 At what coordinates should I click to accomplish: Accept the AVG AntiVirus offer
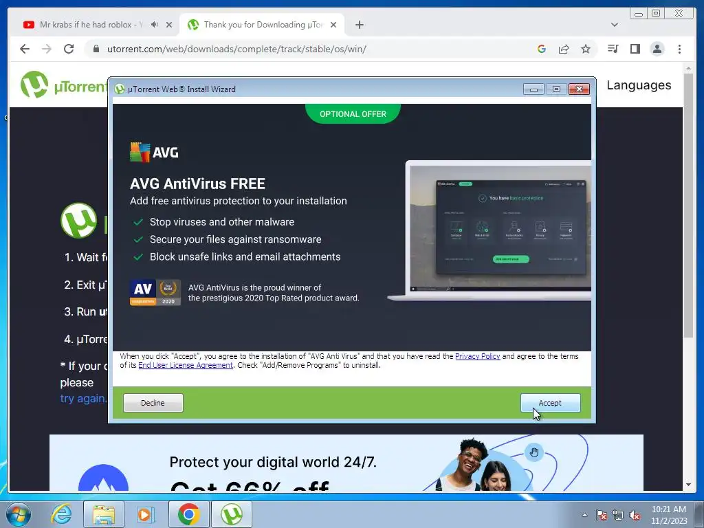(x=550, y=403)
